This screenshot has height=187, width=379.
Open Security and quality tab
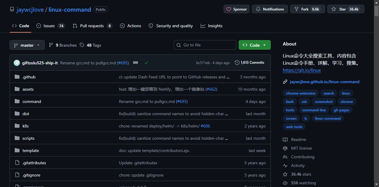click(x=171, y=26)
